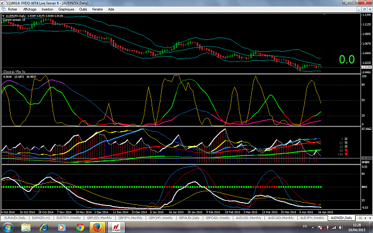Close the inner chart window
The height and width of the screenshot is (233, 373).
point(370,10)
